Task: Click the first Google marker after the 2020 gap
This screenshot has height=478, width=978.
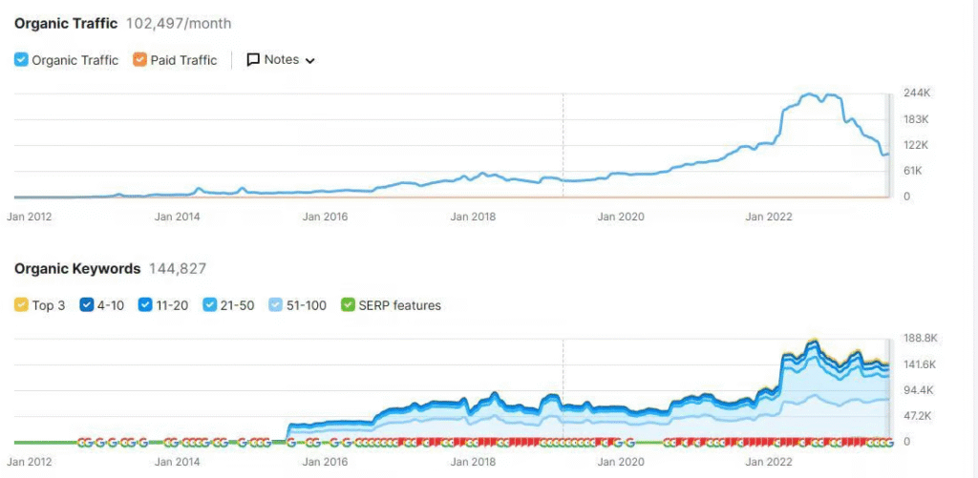Action: [668, 443]
